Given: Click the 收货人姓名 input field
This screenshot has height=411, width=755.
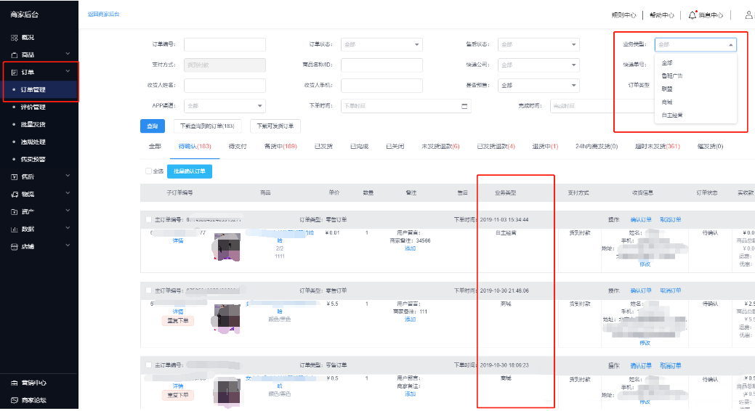Looking at the screenshot, I should pos(225,85).
